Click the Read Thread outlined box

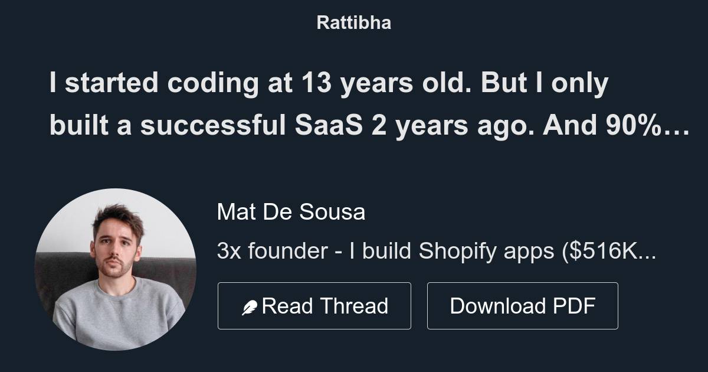[x=314, y=305]
